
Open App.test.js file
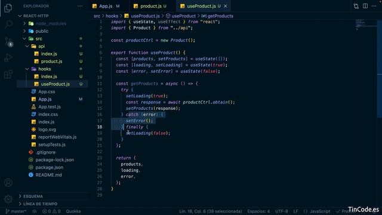[50, 106]
